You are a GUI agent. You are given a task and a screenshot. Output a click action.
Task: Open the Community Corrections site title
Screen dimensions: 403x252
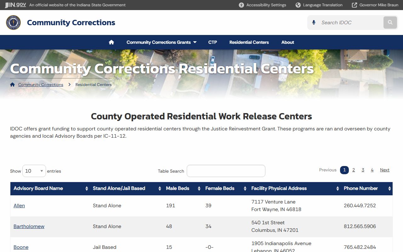71,23
